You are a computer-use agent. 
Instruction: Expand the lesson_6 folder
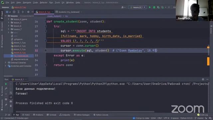tap(9, 26)
